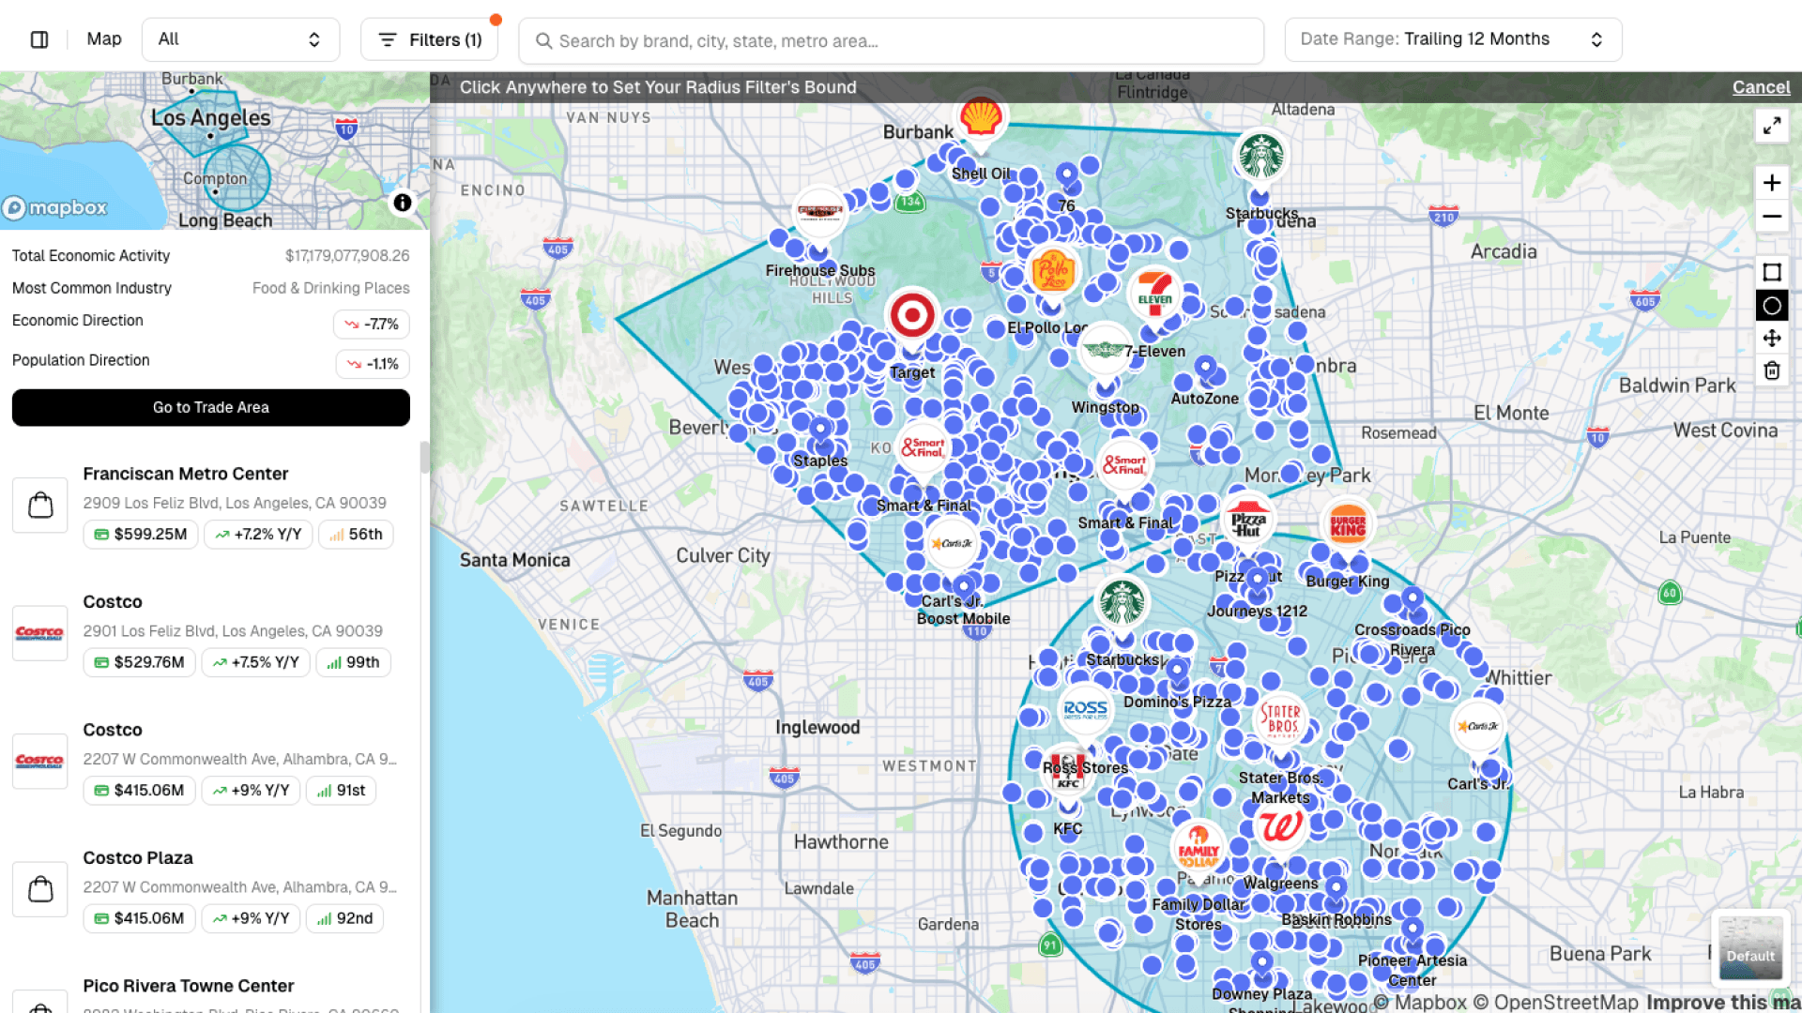Open the Default map style thumbnail
The height and width of the screenshot is (1013, 1802).
click(1749, 947)
